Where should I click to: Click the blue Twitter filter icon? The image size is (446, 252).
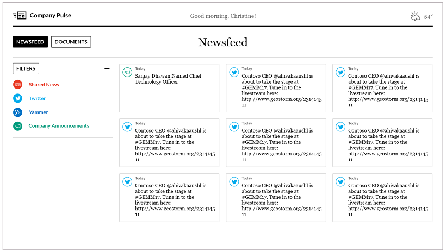(18, 98)
